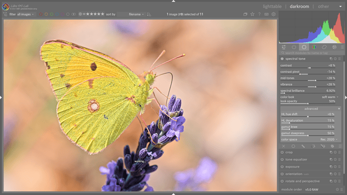Screen dimensions: 347x195
Task: Click the grouping overlays icon in toolbar
Action: [x=245, y=14]
